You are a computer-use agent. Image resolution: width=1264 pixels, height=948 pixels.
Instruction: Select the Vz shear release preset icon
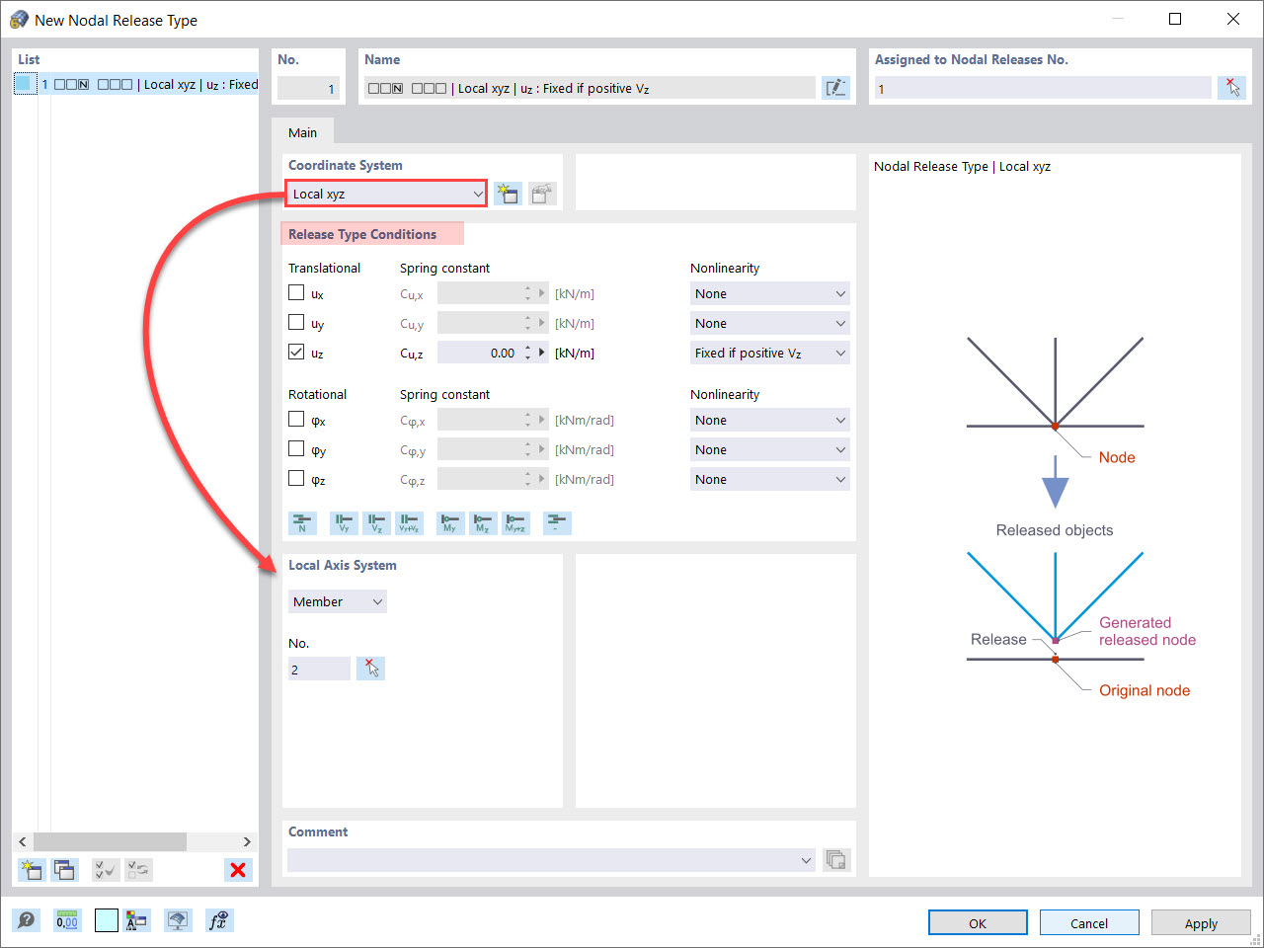click(x=376, y=522)
